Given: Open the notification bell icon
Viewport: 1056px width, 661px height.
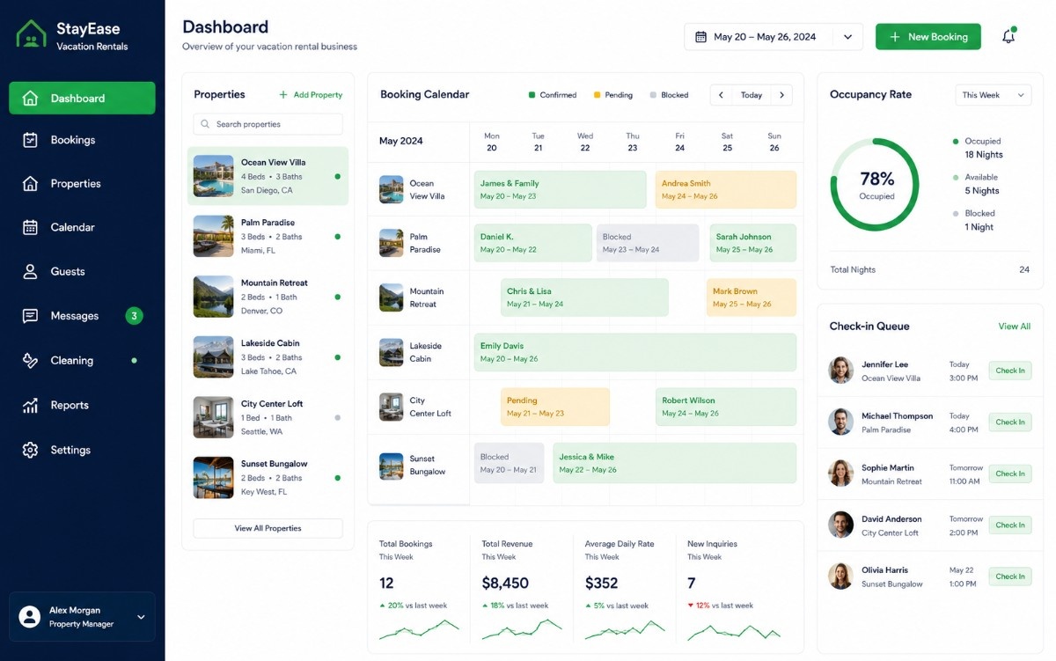Looking at the screenshot, I should 1008,37.
